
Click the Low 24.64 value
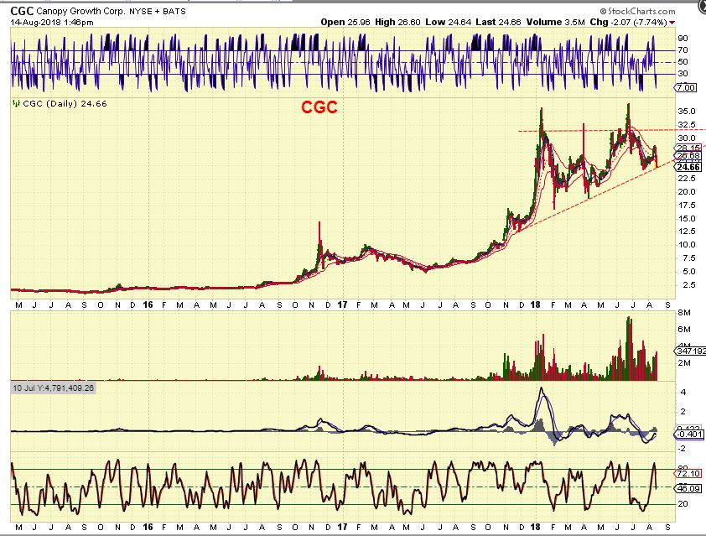point(448,22)
